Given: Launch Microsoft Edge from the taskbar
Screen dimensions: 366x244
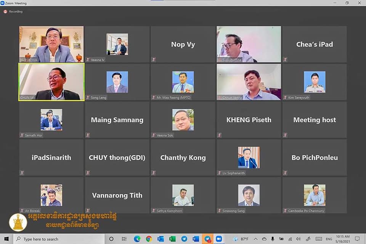Looking at the screenshot, I should pos(137,239).
